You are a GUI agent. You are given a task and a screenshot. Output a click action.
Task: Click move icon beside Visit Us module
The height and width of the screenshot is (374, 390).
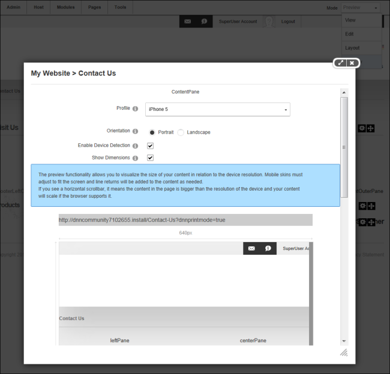tap(370, 128)
